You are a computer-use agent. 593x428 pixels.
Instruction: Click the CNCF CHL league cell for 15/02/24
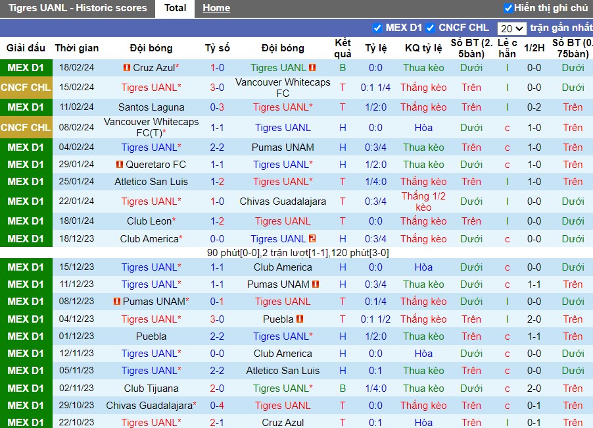pyautogui.click(x=26, y=88)
